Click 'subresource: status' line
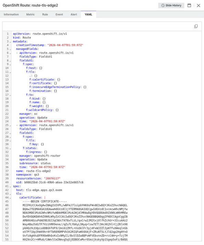204x245 pixels. click(35, 163)
